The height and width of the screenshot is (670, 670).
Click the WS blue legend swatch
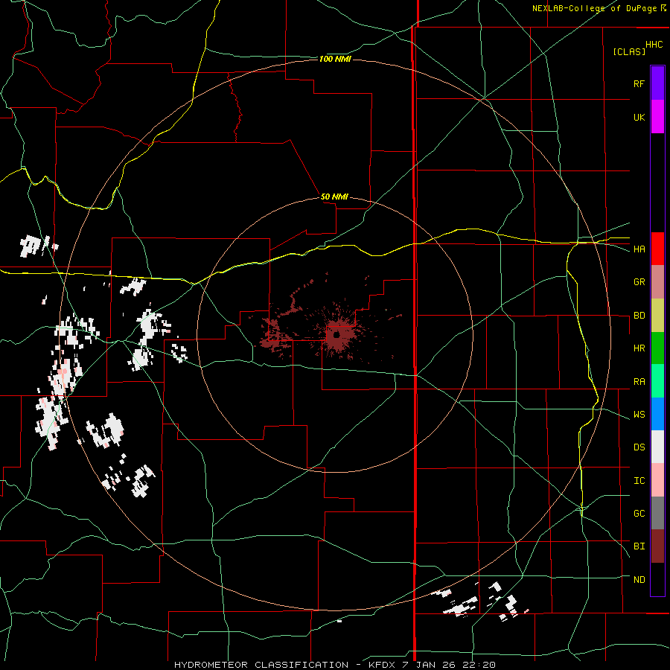pos(657,414)
